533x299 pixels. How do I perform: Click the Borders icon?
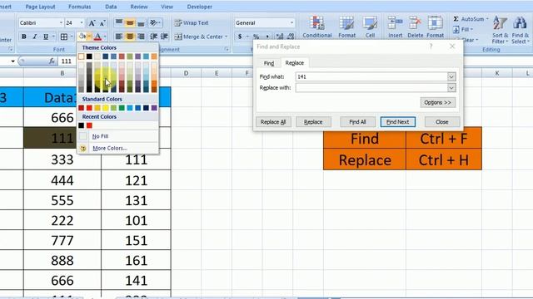pyautogui.click(x=63, y=37)
